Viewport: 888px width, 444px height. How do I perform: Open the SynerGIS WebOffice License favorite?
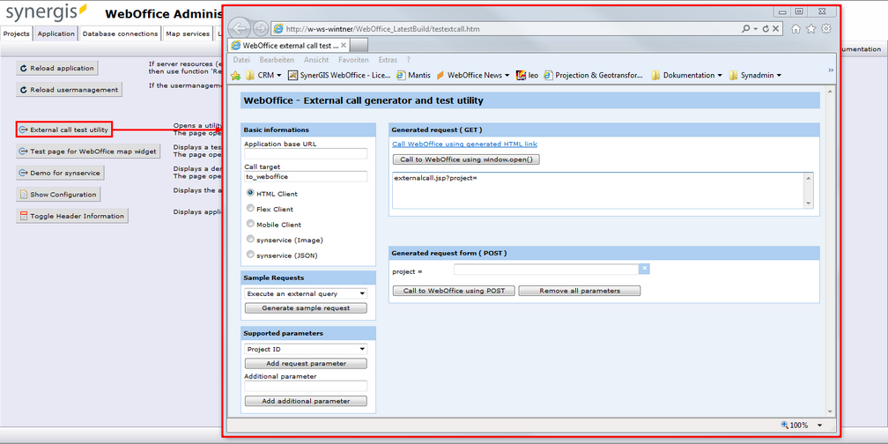click(339, 76)
